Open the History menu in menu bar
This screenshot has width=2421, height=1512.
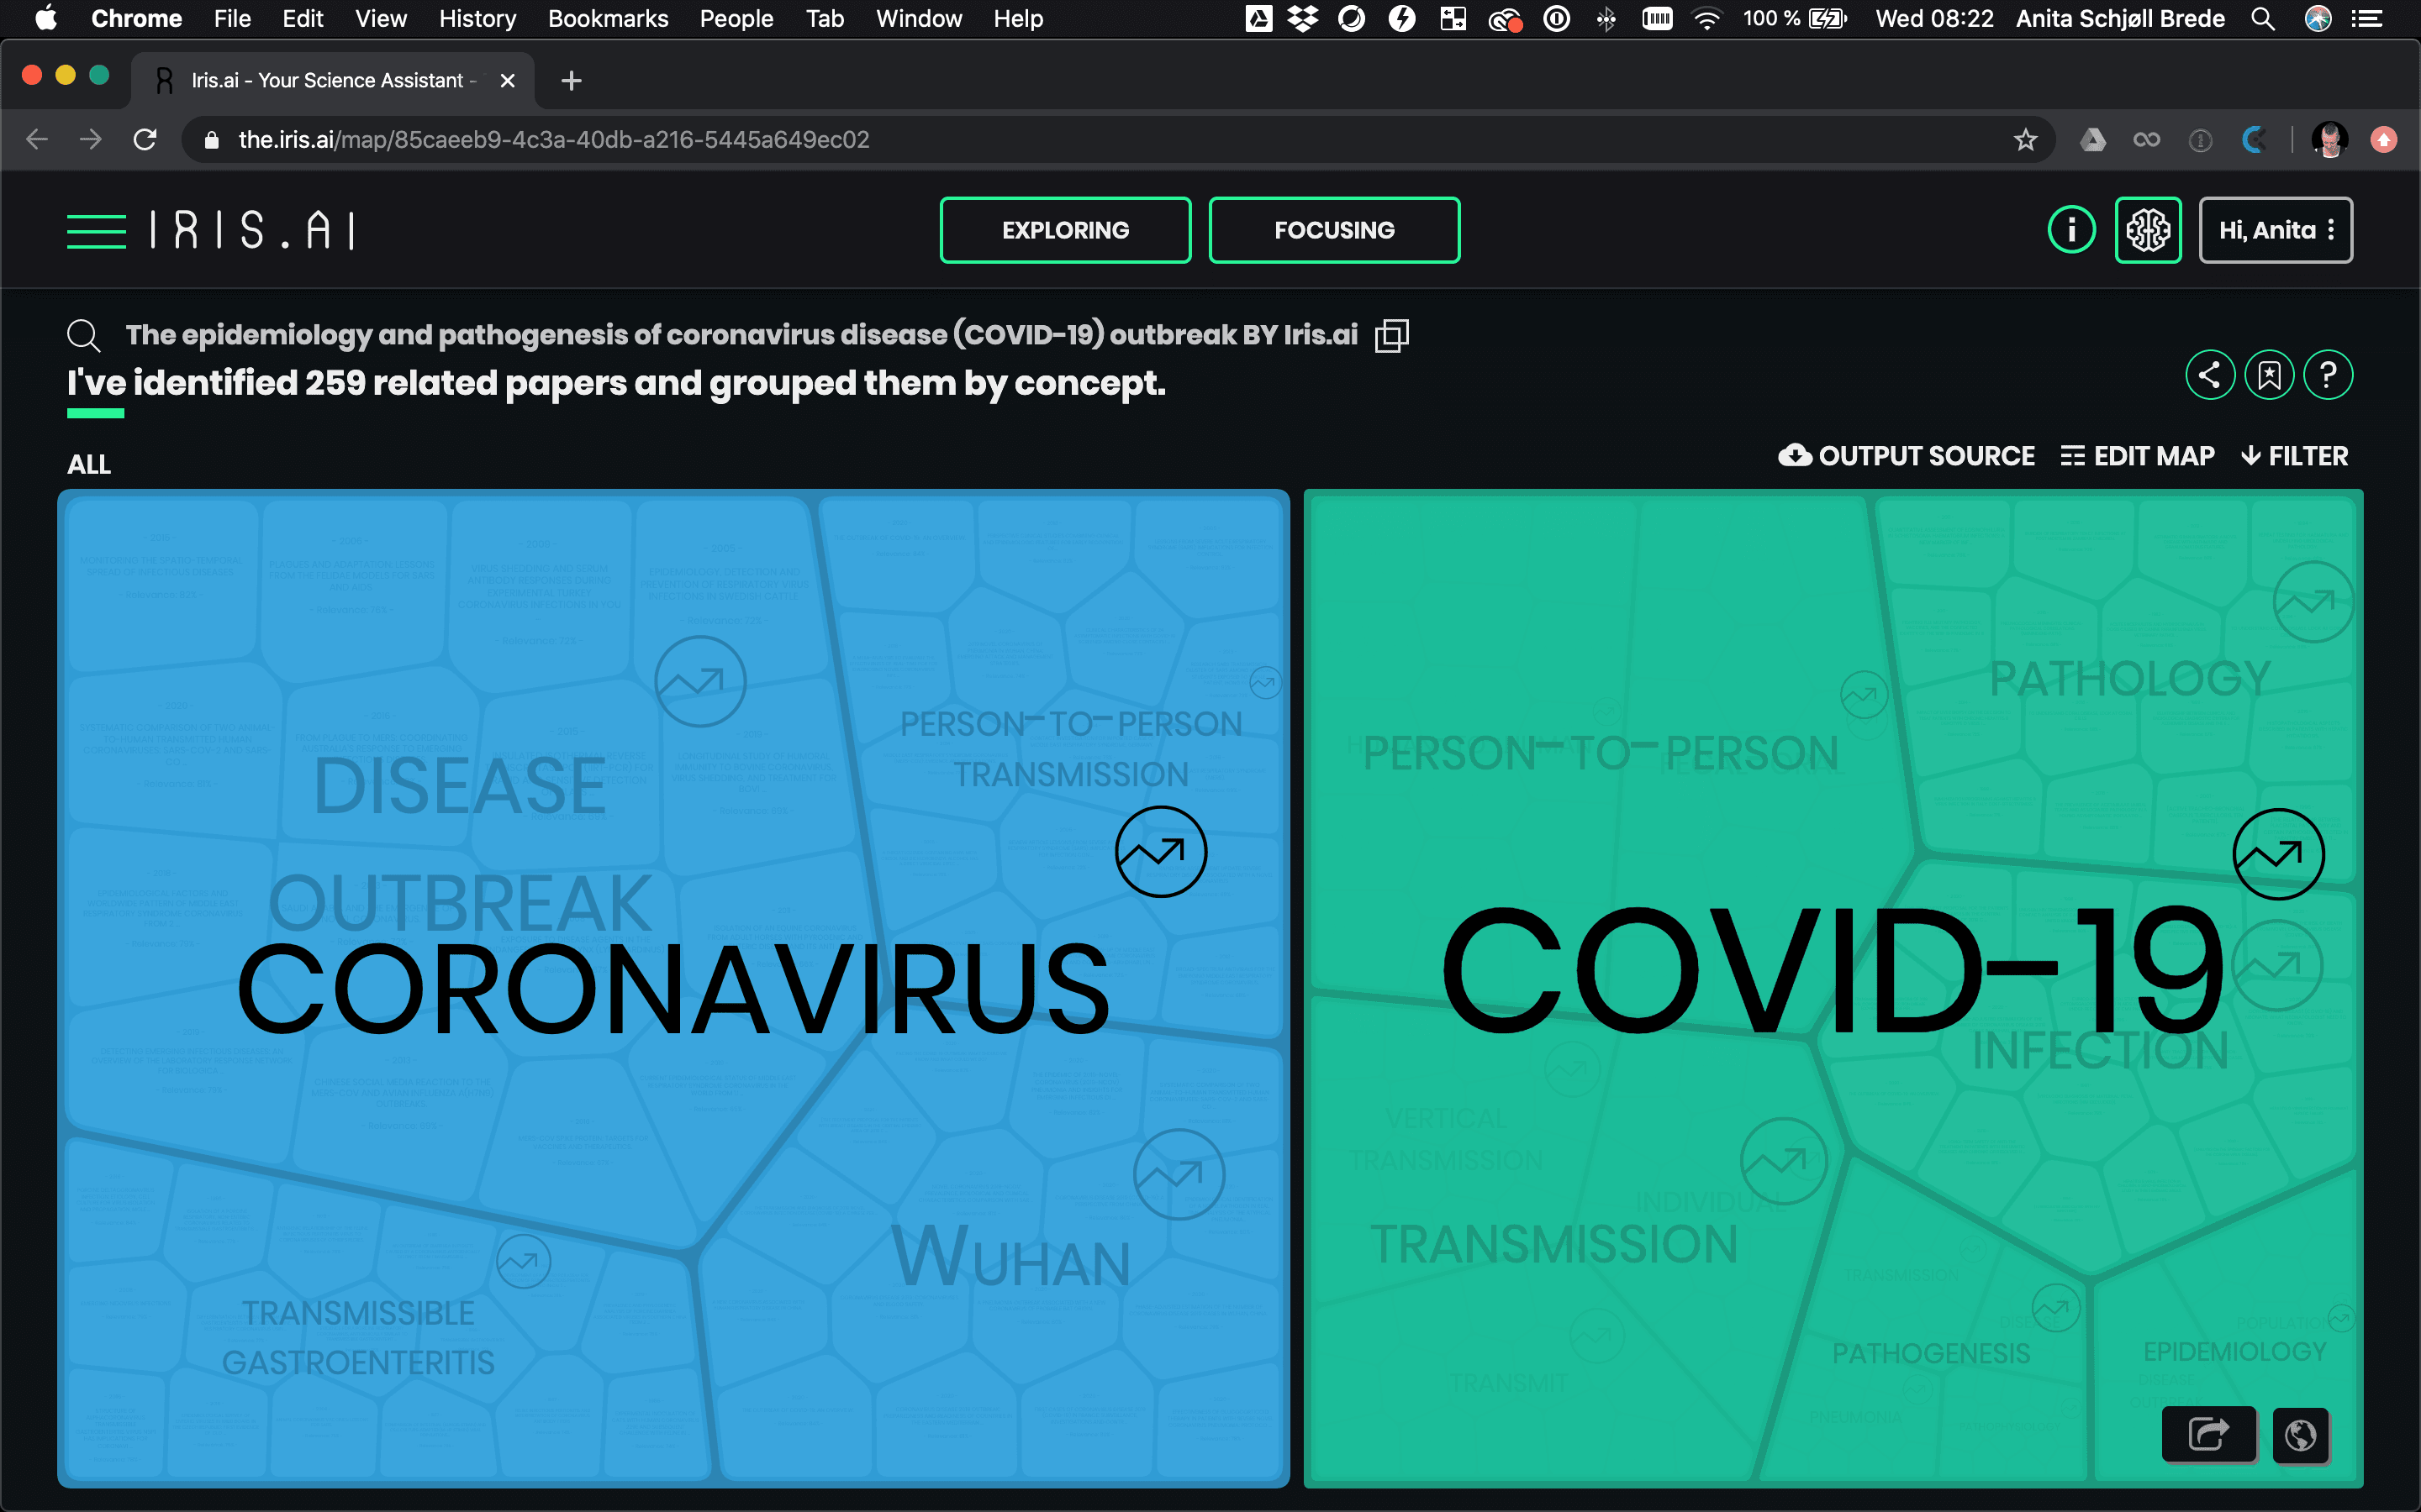tap(477, 19)
